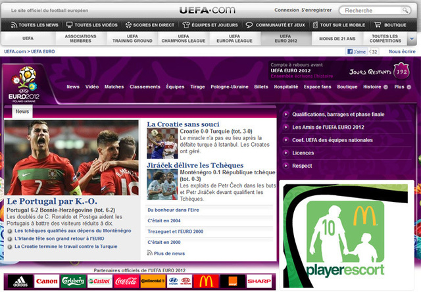Open the La Croatie sans souci article
Viewport: 421px width, 292px height.
click(x=183, y=124)
